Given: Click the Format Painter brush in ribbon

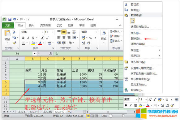Looking at the screenshot, I should click(14, 43).
